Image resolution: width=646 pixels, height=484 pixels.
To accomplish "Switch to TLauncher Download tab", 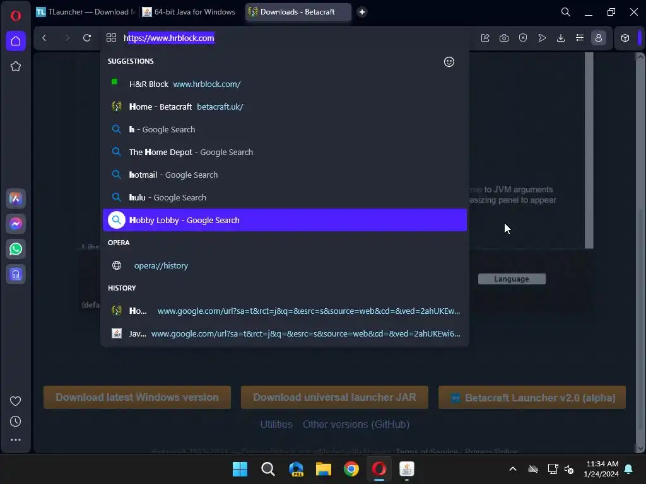I will (x=86, y=12).
